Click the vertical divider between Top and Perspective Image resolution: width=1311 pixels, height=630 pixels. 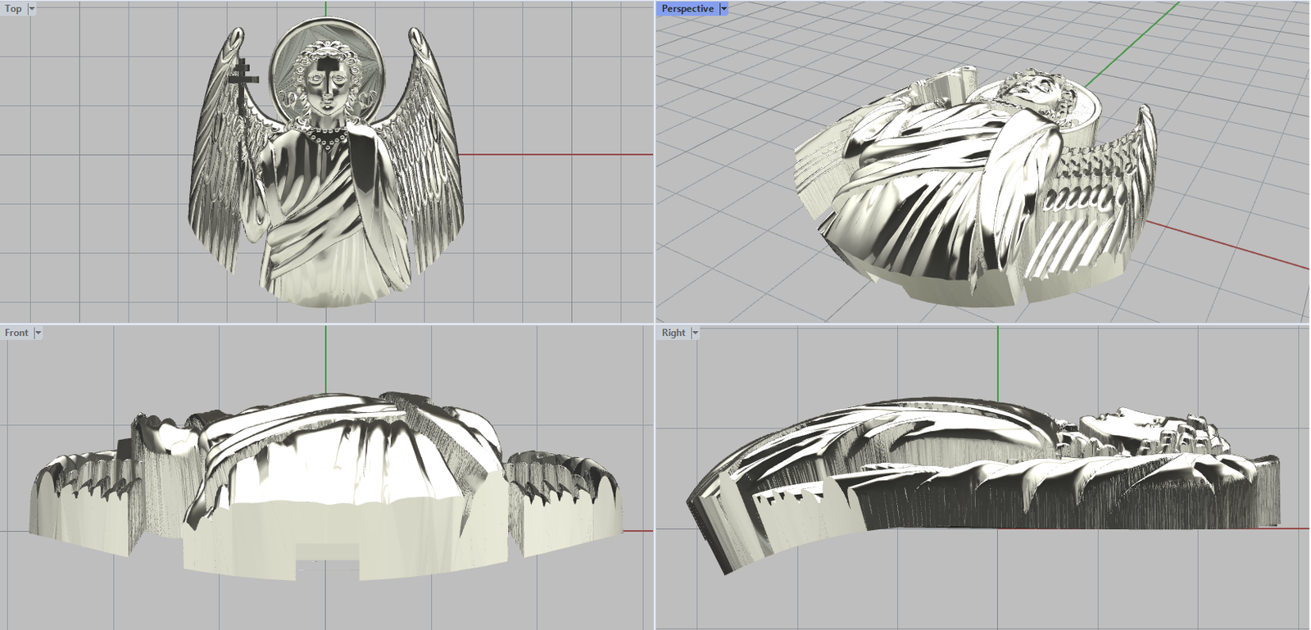click(x=655, y=164)
